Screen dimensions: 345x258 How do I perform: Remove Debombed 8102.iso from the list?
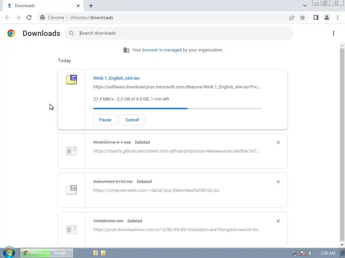tap(278, 182)
